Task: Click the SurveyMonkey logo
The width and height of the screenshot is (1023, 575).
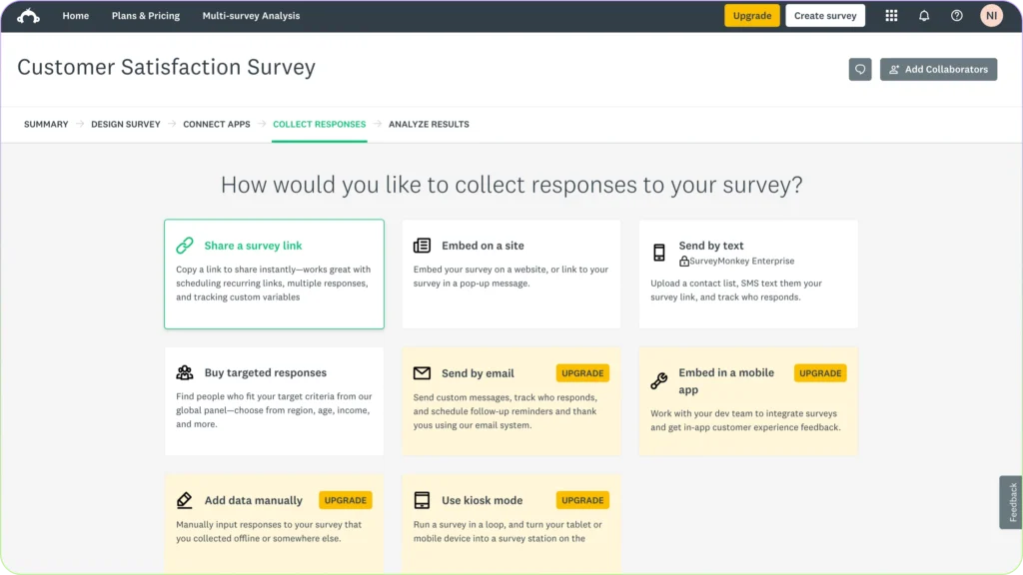Action: [26, 15]
